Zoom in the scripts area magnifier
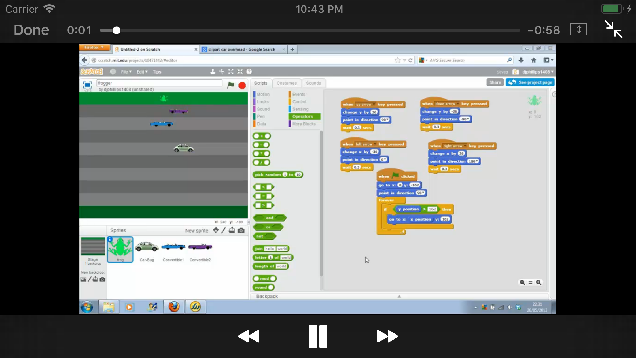Image resolution: width=636 pixels, height=358 pixels. 539,282
